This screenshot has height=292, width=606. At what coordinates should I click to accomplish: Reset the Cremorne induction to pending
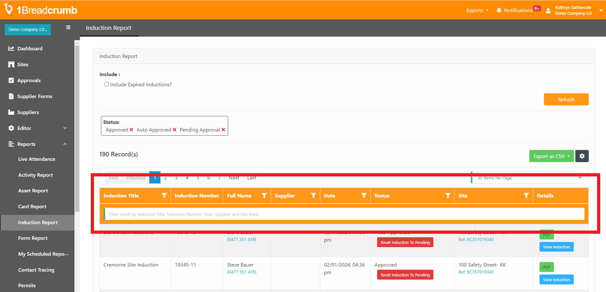click(x=405, y=274)
